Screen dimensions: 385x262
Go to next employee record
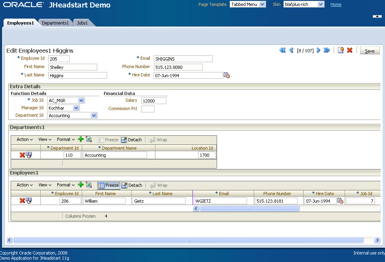[x=319, y=50]
